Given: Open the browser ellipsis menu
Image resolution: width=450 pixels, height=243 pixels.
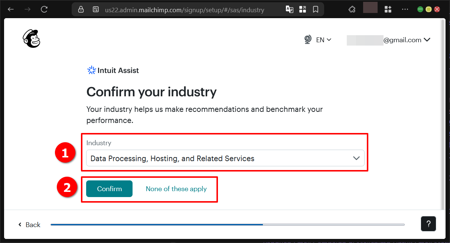Looking at the screenshot, I should [x=405, y=9].
